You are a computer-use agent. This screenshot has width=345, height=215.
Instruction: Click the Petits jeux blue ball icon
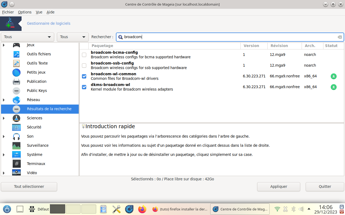(x=16, y=72)
